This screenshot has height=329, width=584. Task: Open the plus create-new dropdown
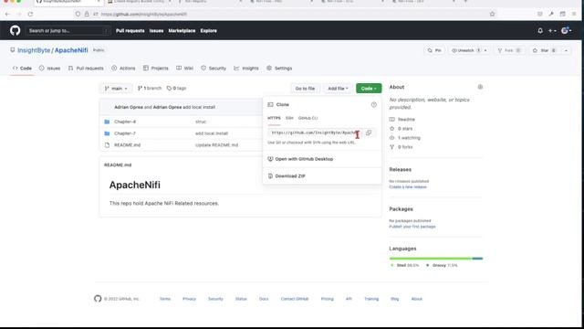(552, 30)
